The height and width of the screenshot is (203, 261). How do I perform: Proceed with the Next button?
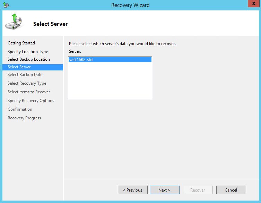[x=164, y=190]
